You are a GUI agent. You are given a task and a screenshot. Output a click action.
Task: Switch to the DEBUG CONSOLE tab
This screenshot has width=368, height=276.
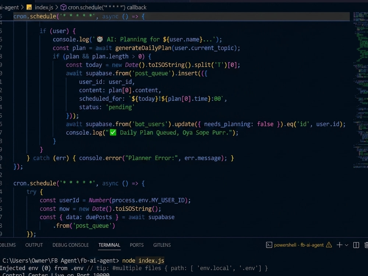pos(71,245)
